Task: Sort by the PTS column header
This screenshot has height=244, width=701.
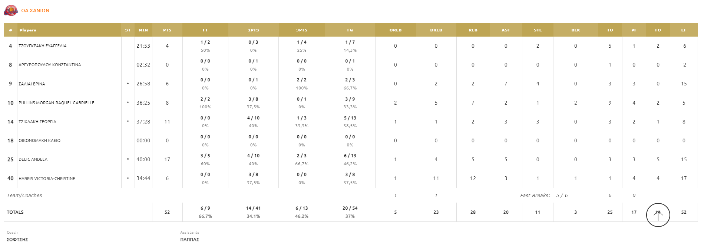Action: pos(167,30)
